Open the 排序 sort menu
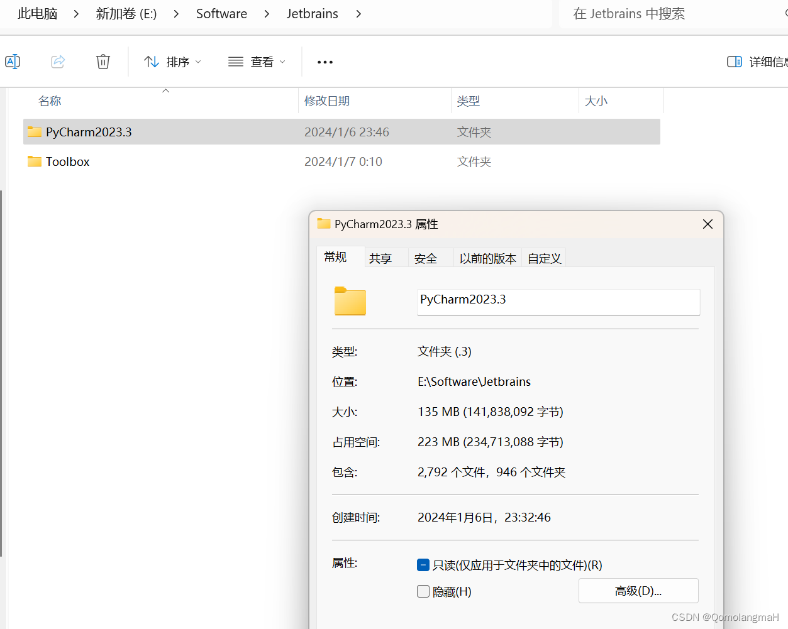Viewport: 788px width, 629px height. click(x=173, y=62)
